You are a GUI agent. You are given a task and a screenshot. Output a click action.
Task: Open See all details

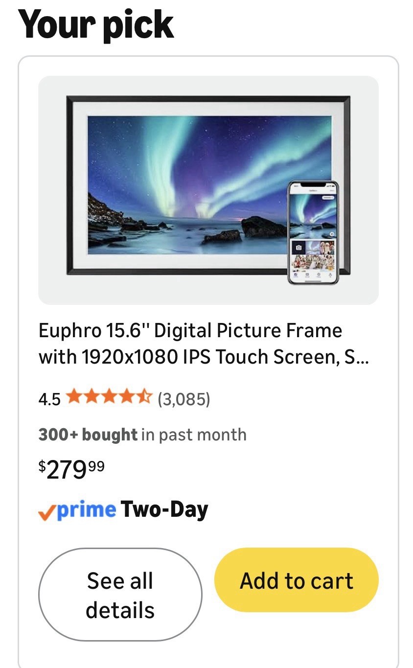(120, 595)
